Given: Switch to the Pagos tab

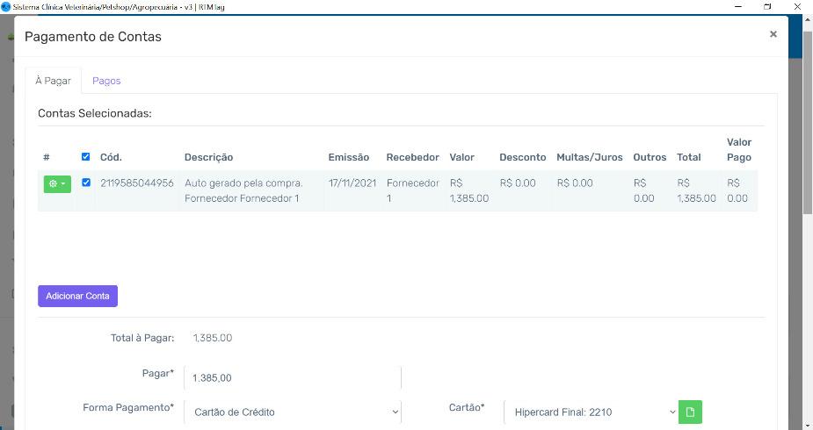Looking at the screenshot, I should tap(106, 81).
